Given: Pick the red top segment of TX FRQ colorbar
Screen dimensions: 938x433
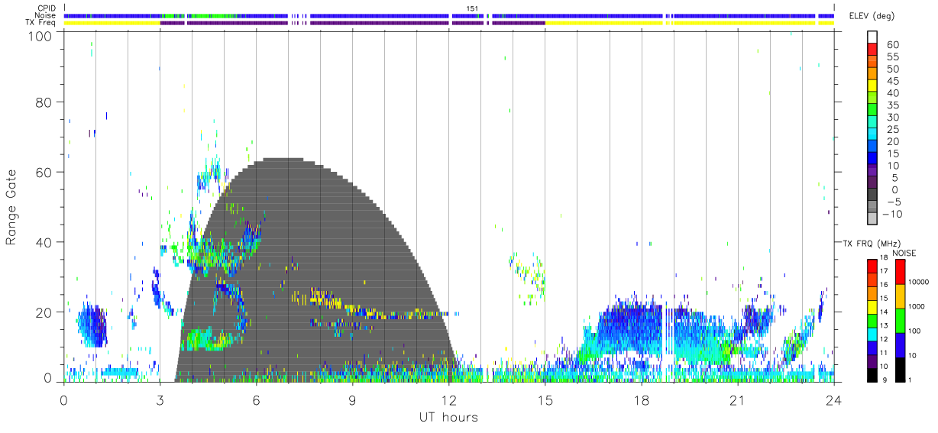Looking at the screenshot, I should [872, 266].
